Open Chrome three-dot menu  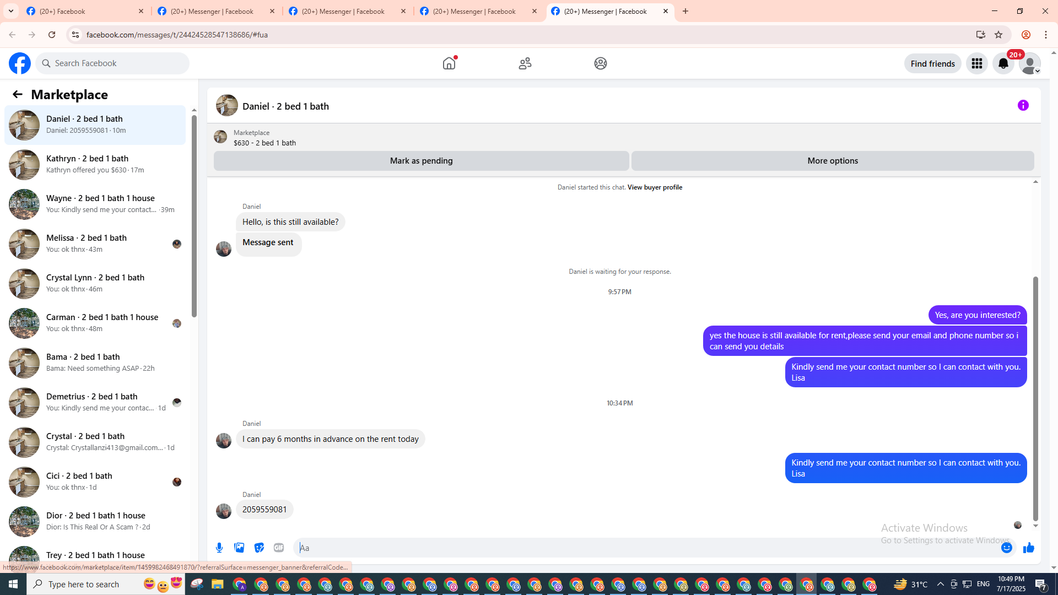tap(1046, 35)
